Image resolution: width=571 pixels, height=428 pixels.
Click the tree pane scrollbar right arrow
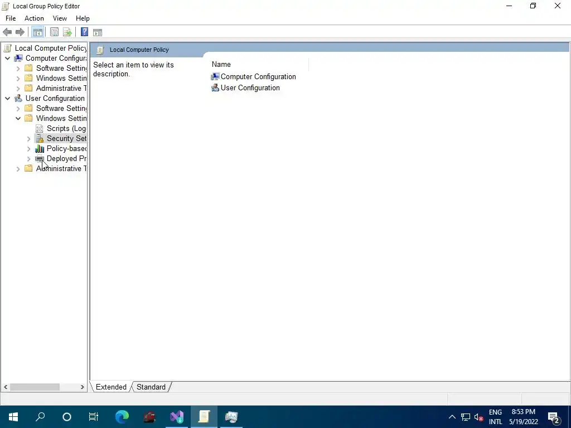(x=83, y=387)
